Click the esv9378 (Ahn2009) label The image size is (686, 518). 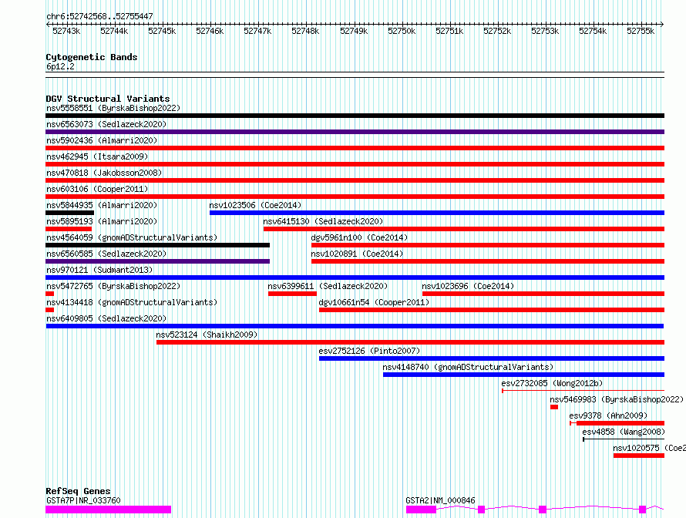click(608, 415)
